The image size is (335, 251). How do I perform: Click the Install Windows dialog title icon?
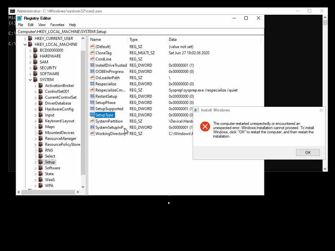pos(197,110)
